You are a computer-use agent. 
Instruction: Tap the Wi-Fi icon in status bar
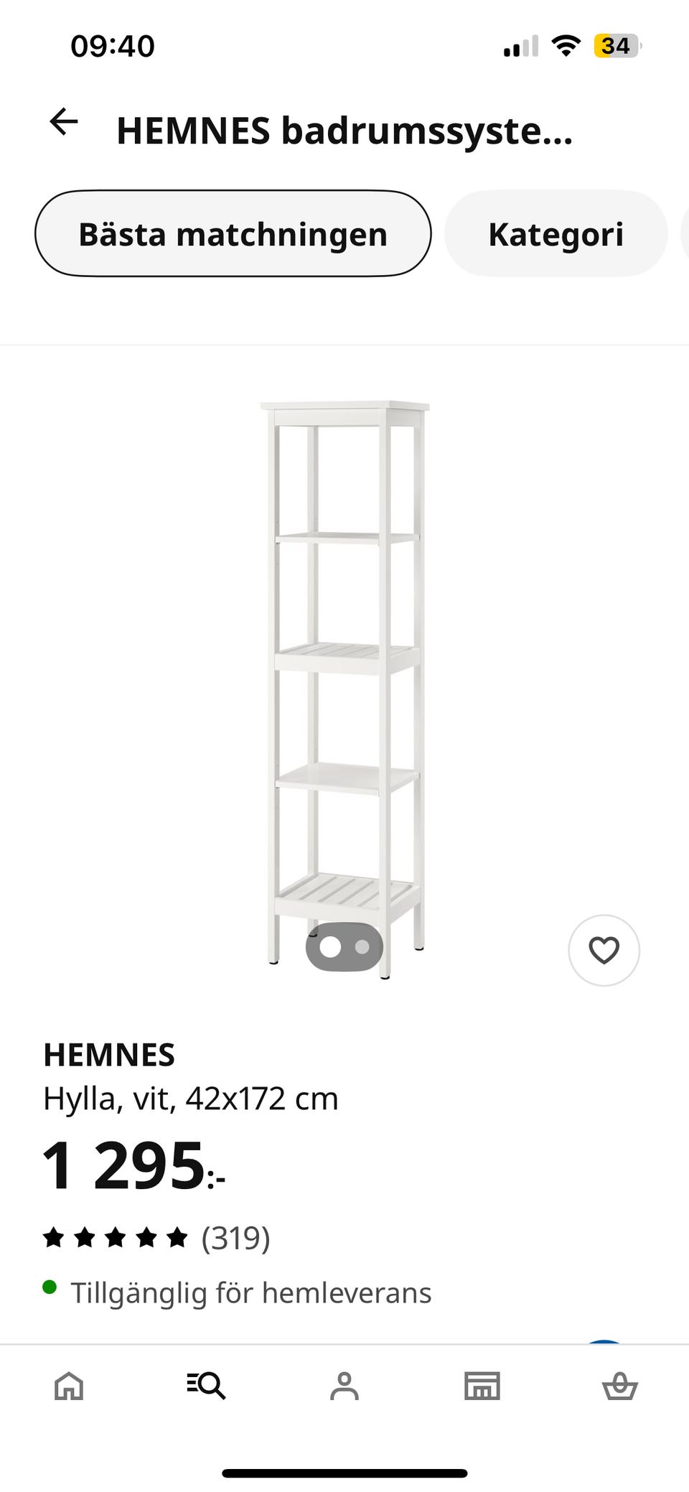(566, 46)
